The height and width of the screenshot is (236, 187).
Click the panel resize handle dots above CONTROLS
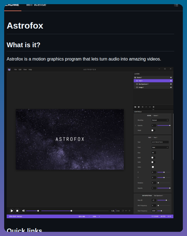(153, 110)
